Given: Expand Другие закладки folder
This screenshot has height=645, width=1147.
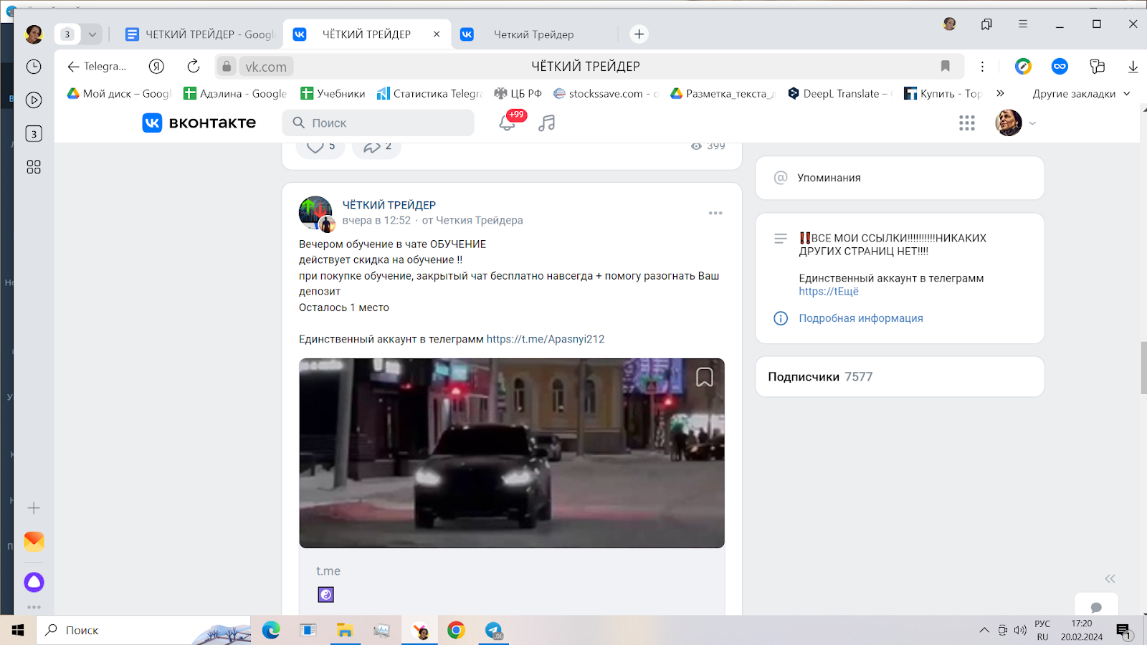Looking at the screenshot, I should pos(1081,94).
